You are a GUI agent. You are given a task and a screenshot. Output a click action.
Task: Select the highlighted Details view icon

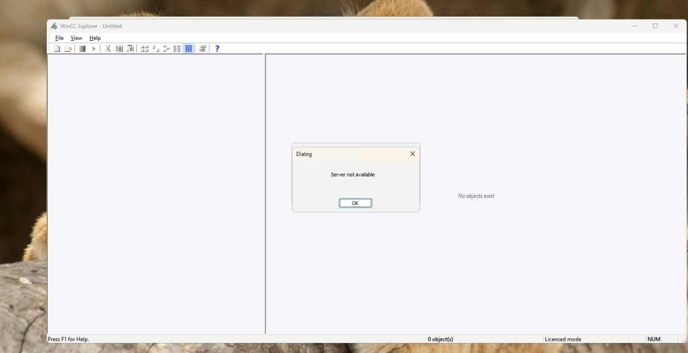[x=189, y=48]
